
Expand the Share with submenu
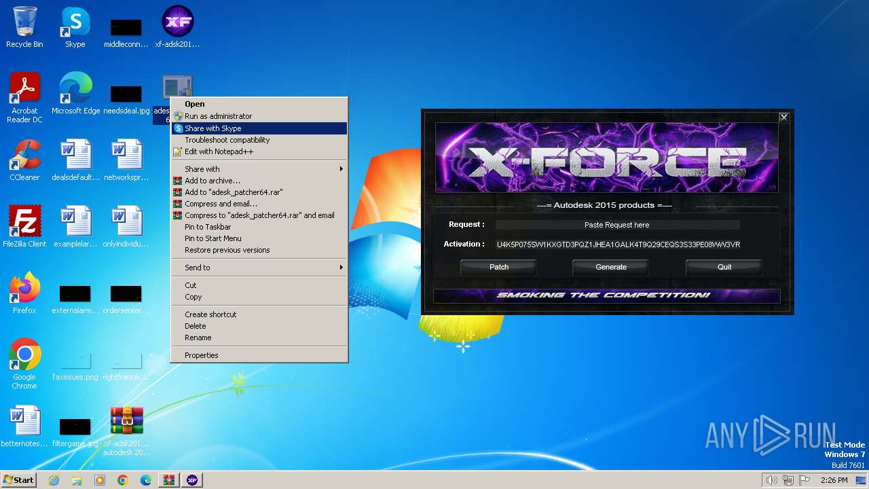[x=259, y=169]
